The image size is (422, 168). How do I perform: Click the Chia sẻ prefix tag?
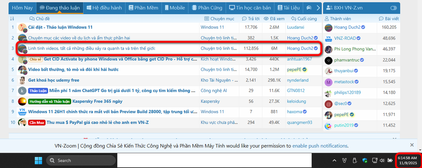[35, 59]
